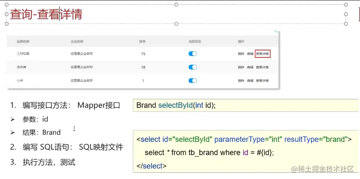This screenshot has height=179, width=360.
Task: Click 查看详情 in the 优衣库 row
Action: (x=262, y=67)
